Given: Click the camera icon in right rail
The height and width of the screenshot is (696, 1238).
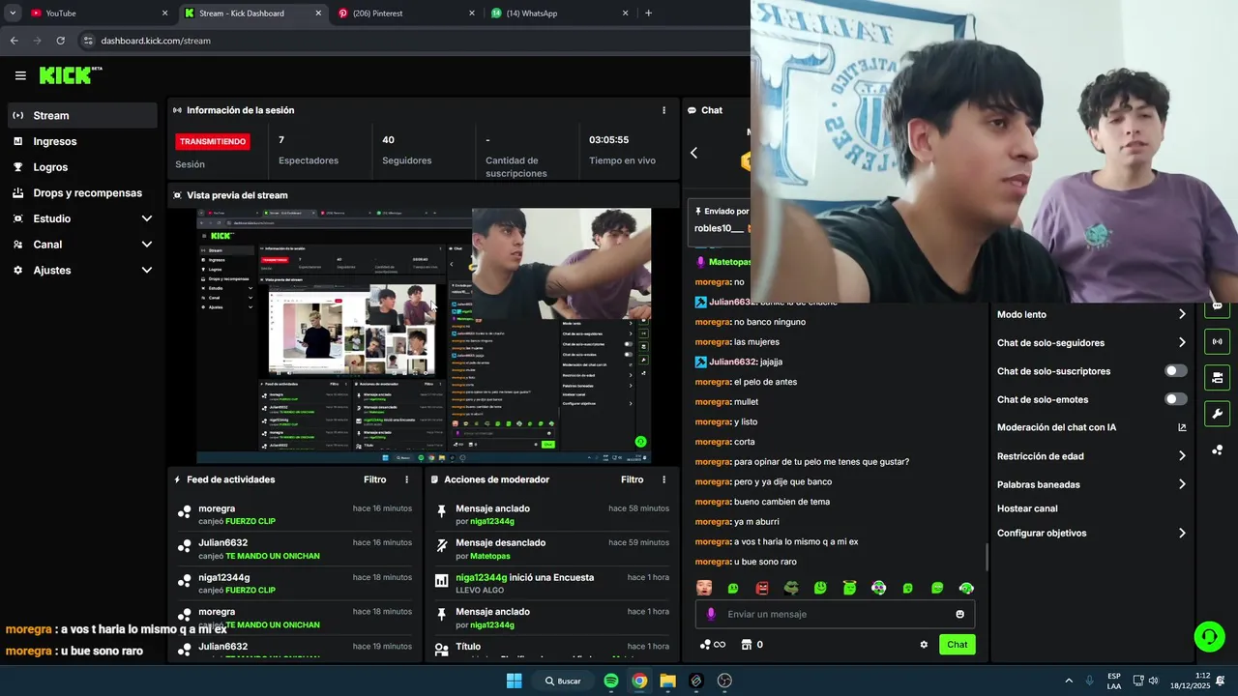Looking at the screenshot, I should (x=1217, y=377).
